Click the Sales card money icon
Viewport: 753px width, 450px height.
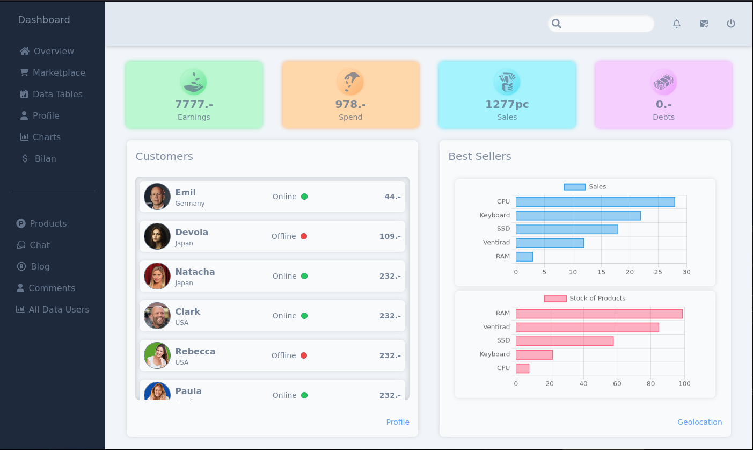pyautogui.click(x=507, y=82)
